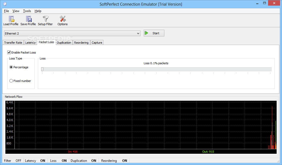
Task: Click the 'Out: 915' traffic readout
Action: [x=208, y=152]
